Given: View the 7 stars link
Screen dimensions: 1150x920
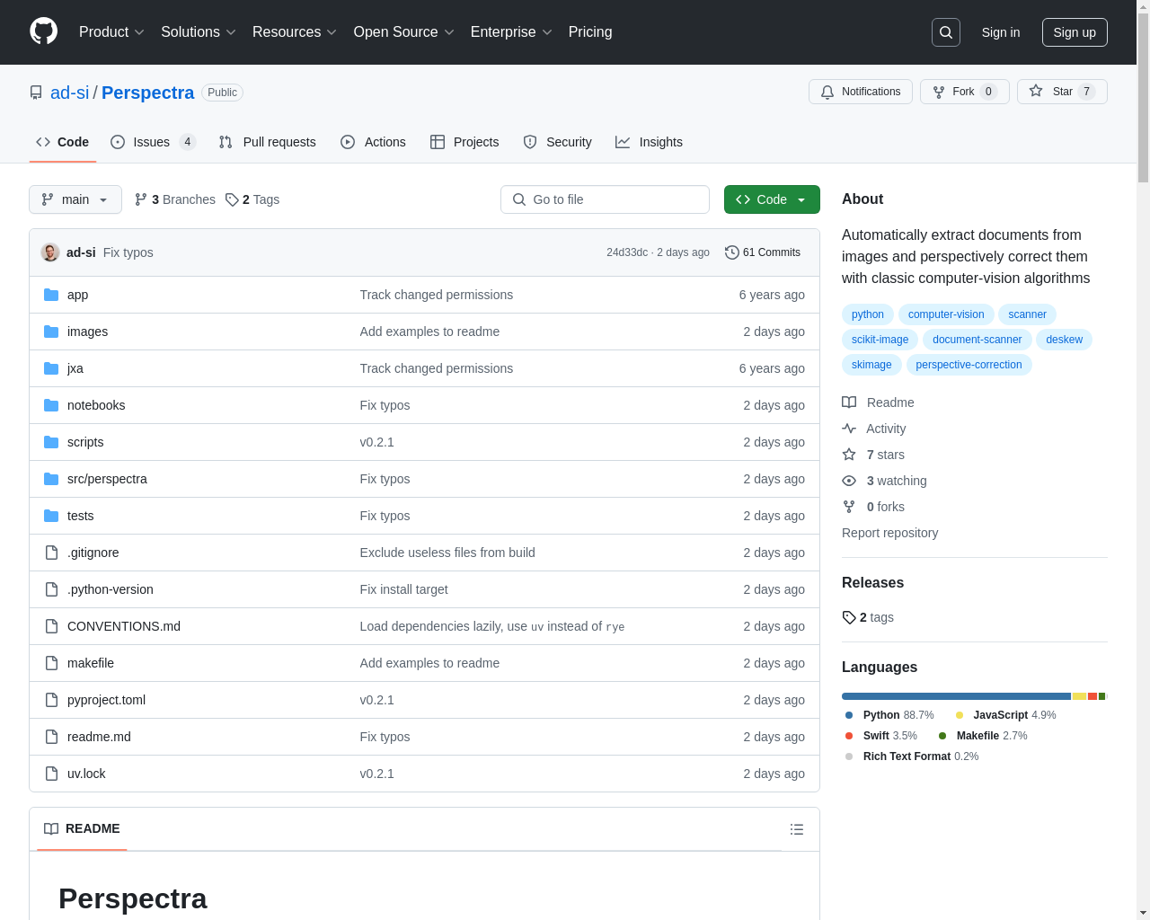Looking at the screenshot, I should (873, 455).
